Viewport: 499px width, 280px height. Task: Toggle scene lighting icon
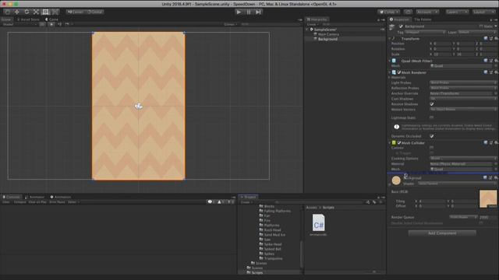tap(51, 24)
